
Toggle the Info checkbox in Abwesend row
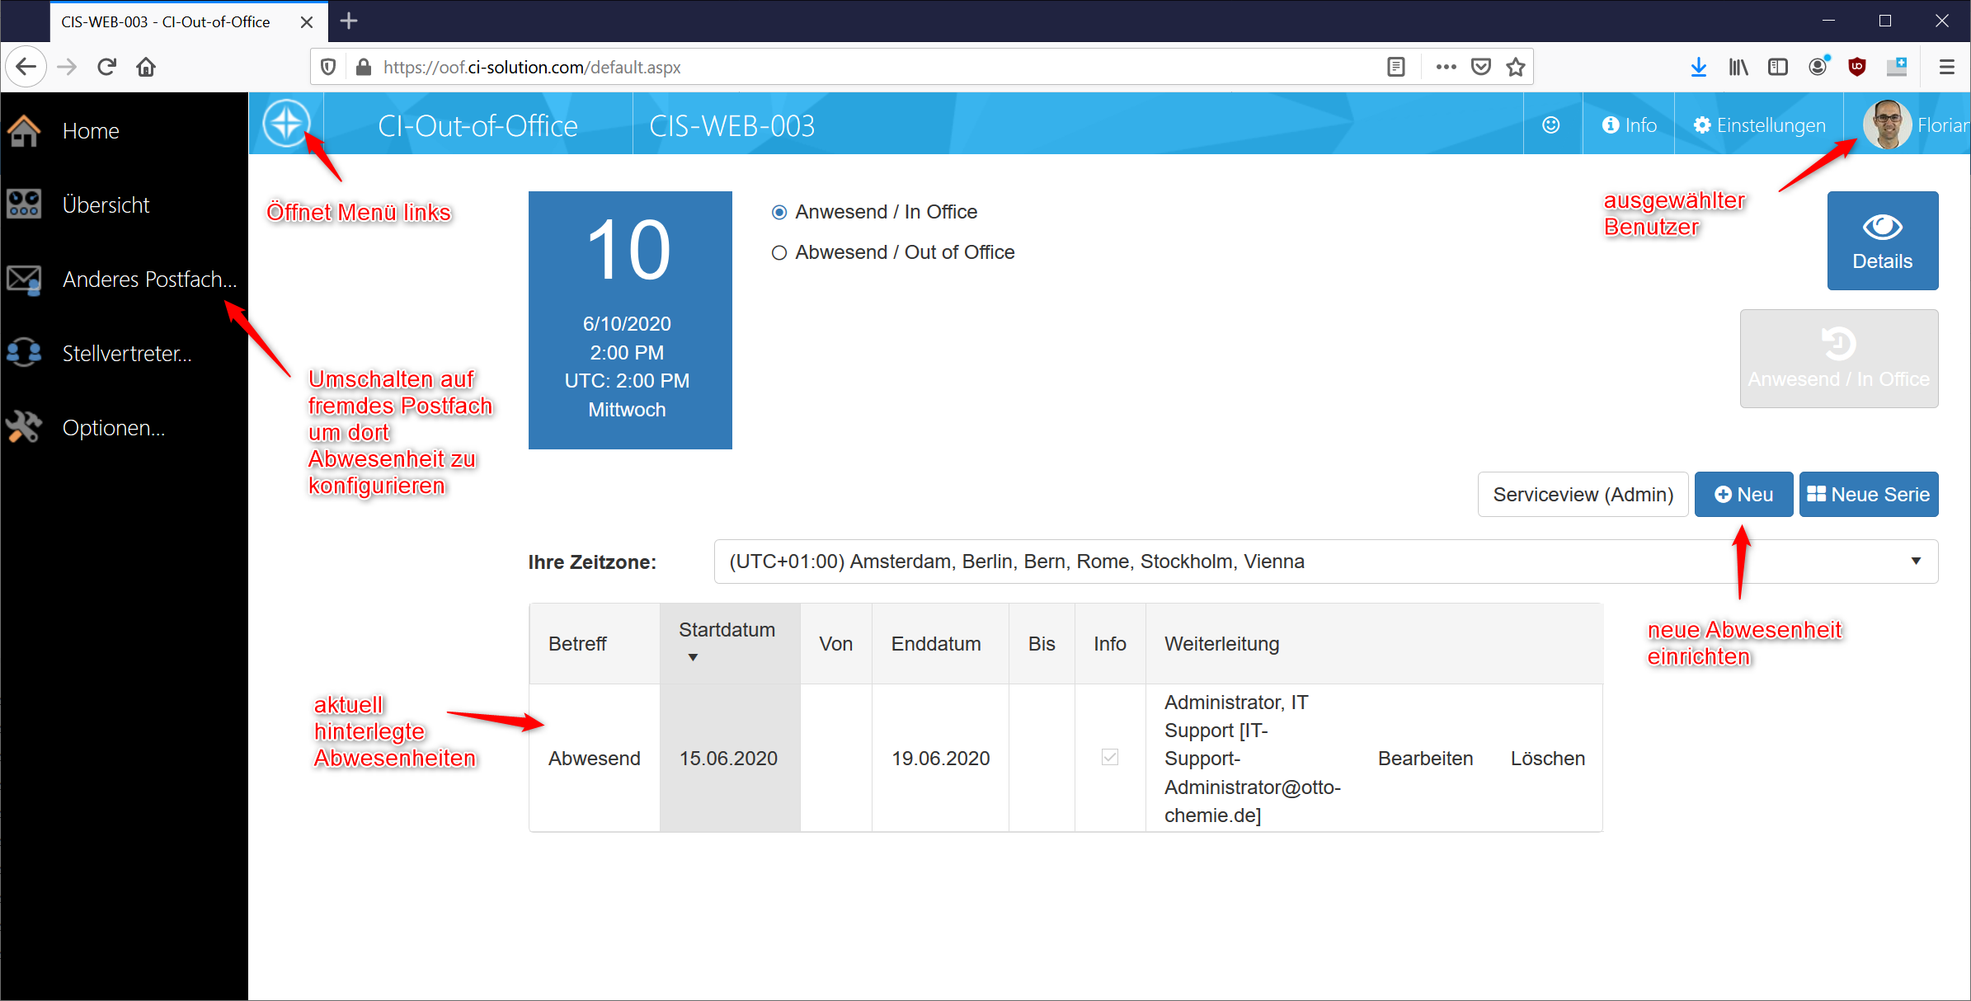(1110, 757)
